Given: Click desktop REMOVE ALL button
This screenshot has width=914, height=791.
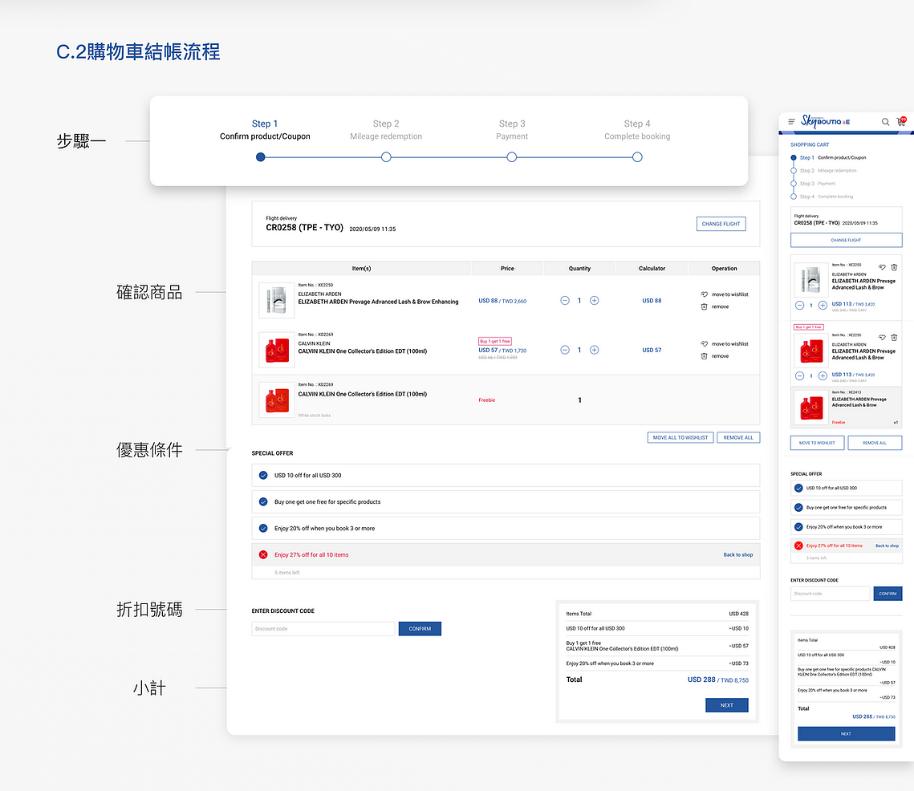Looking at the screenshot, I should click(x=738, y=438).
